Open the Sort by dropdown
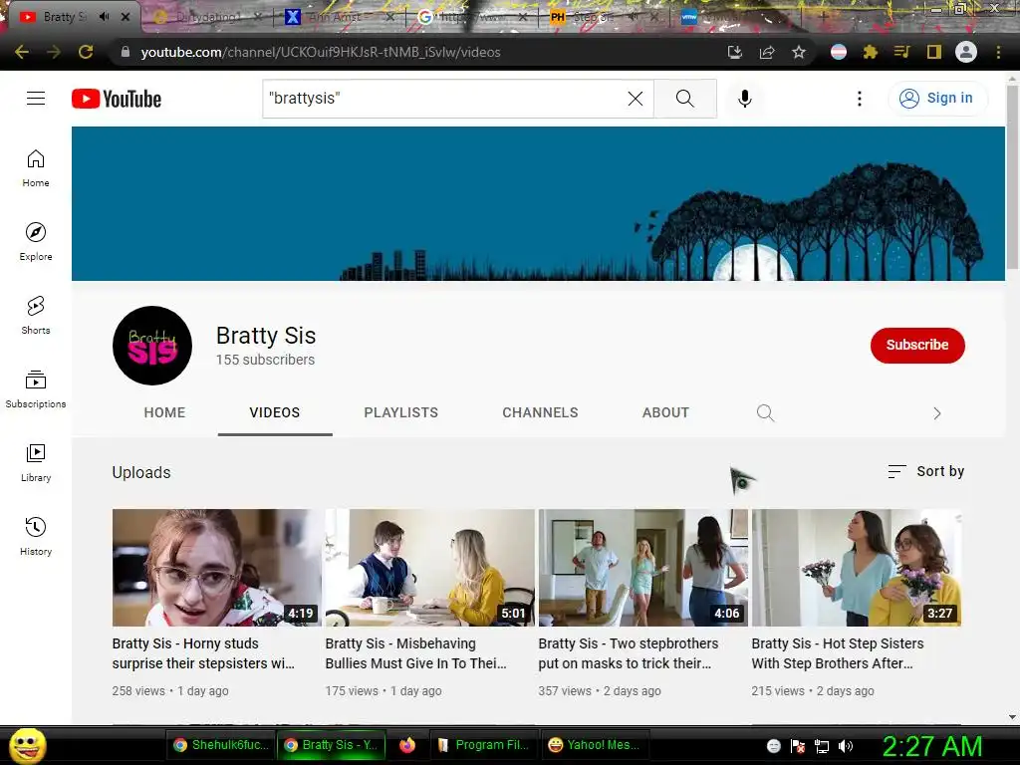This screenshot has height=765, width=1020. click(925, 471)
